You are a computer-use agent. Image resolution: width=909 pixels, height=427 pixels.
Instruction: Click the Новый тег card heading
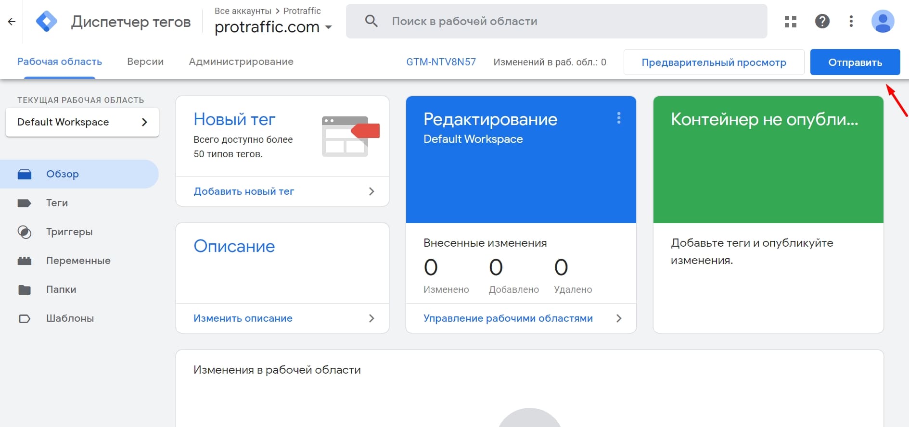(x=234, y=119)
